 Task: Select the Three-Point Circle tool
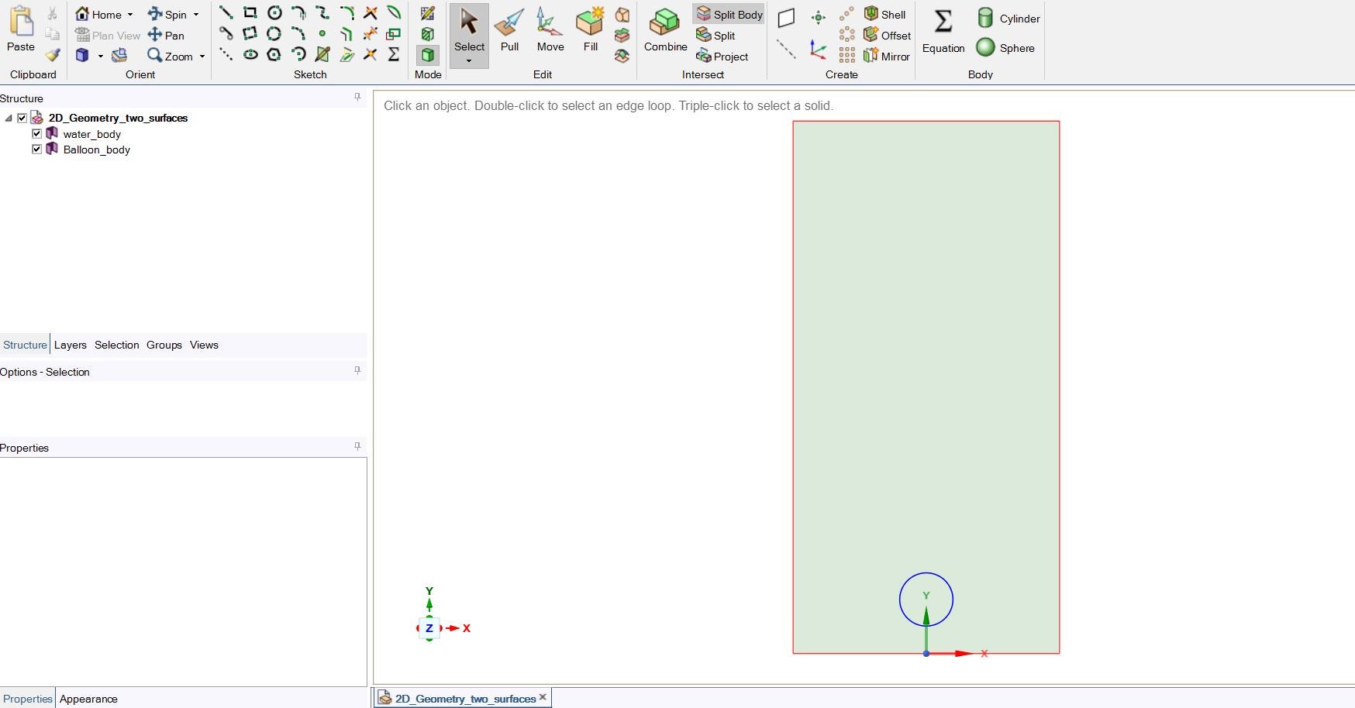pyautogui.click(x=274, y=33)
